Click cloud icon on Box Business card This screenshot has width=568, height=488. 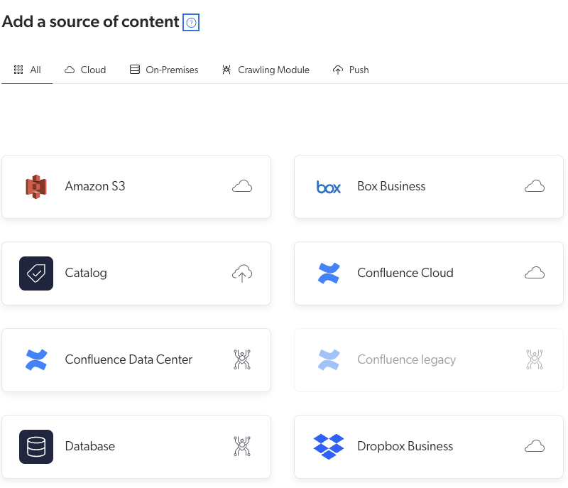click(535, 186)
